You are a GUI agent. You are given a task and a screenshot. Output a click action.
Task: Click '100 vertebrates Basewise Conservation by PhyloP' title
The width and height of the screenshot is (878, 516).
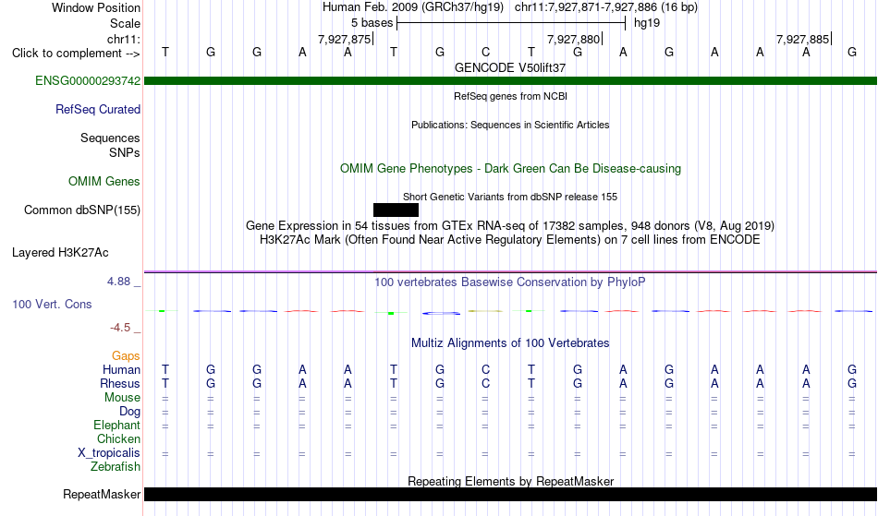[510, 282]
